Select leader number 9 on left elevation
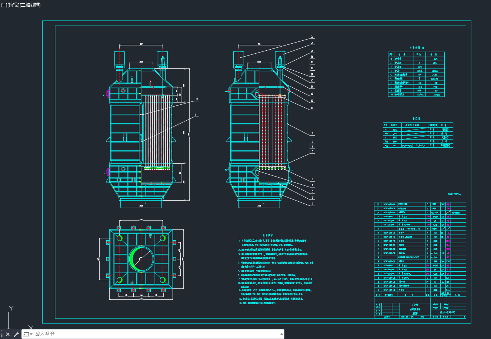Image resolution: width=491 pixels, height=339 pixels. (x=196, y=114)
